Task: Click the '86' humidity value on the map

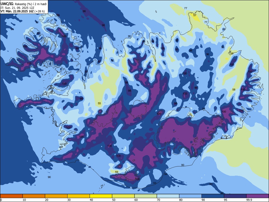Action: [224, 29]
